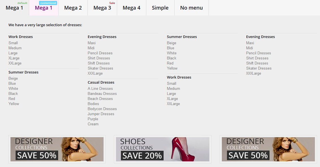Pick White in third column Summer Dresses

tap(172, 53)
